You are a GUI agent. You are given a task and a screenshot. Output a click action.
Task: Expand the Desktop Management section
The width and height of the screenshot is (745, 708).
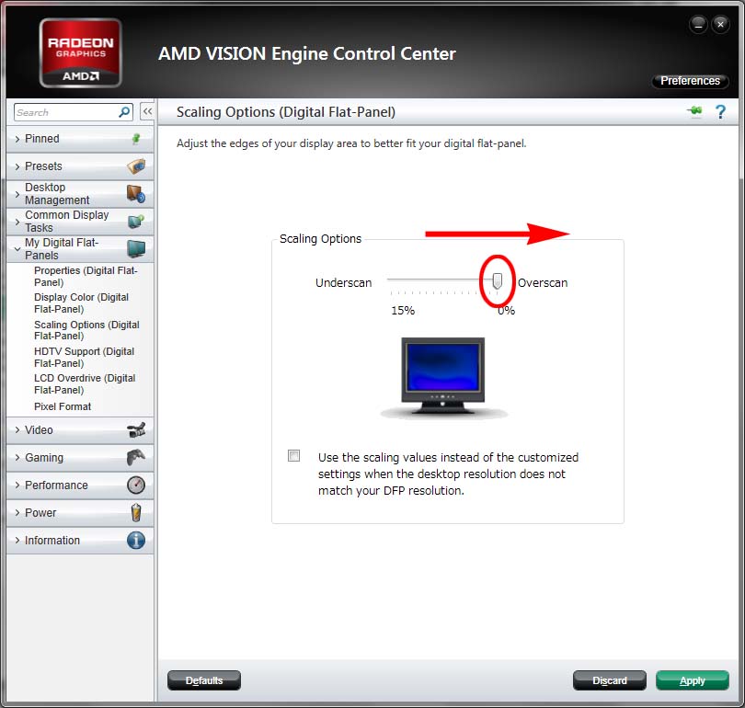(x=57, y=194)
